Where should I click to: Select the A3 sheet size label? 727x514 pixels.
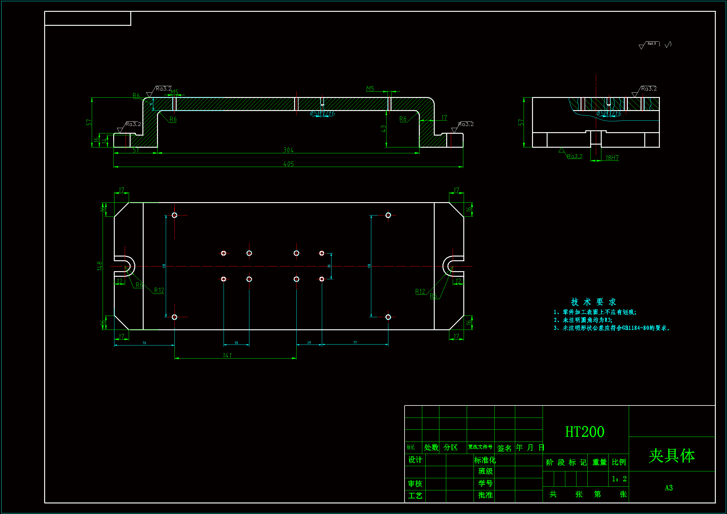pyautogui.click(x=669, y=488)
